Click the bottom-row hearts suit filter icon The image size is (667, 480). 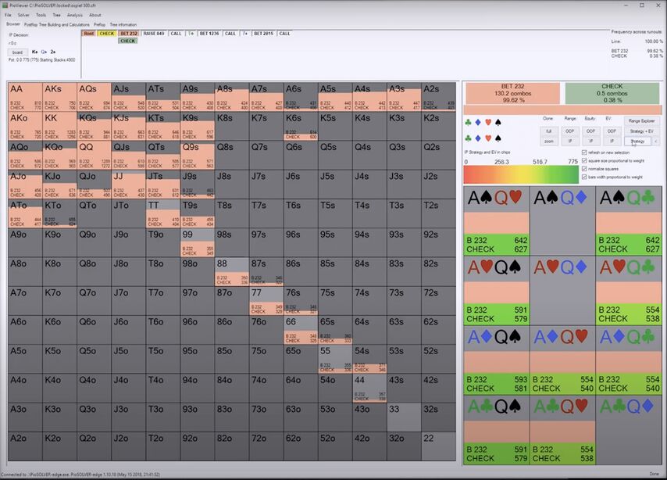tap(488, 138)
